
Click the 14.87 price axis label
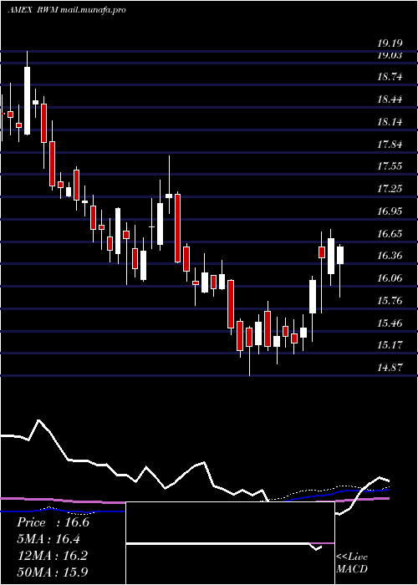390,367
